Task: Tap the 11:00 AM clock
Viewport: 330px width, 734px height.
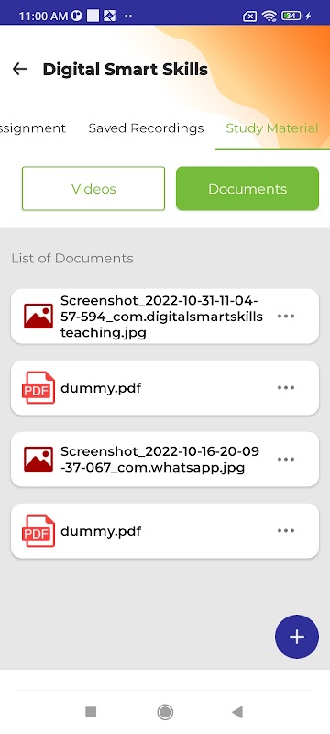Action: (x=43, y=16)
